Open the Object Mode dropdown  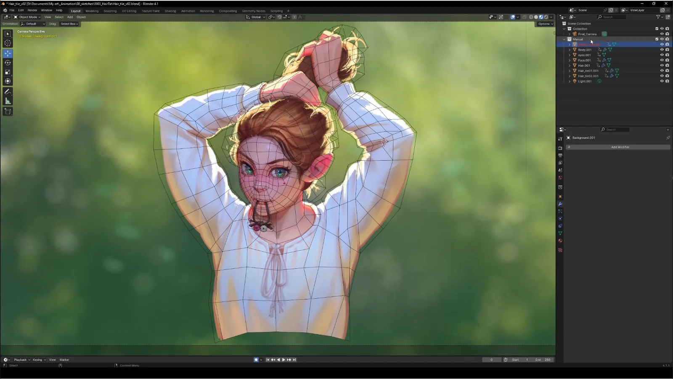(x=27, y=17)
